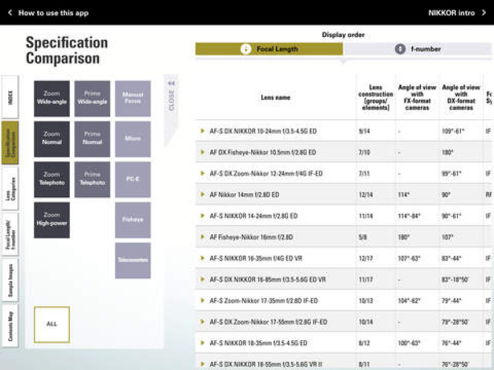Go forward to NIKKOR intro
This screenshot has width=494, height=370.
457,13
